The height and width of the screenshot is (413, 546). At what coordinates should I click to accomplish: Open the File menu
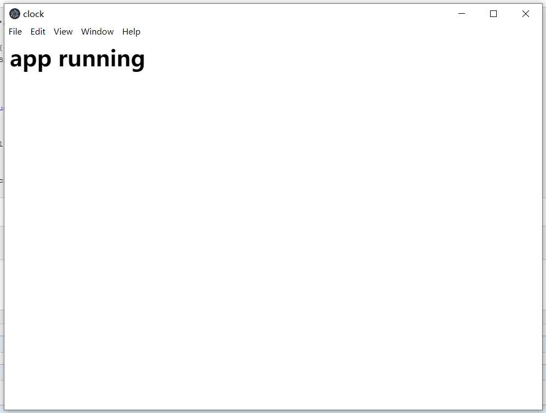[15, 32]
